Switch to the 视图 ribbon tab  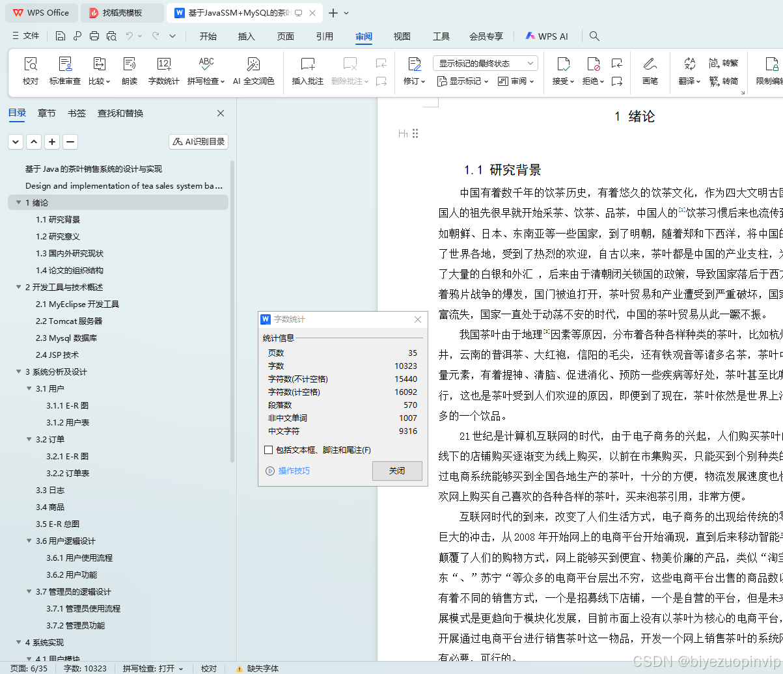point(402,36)
